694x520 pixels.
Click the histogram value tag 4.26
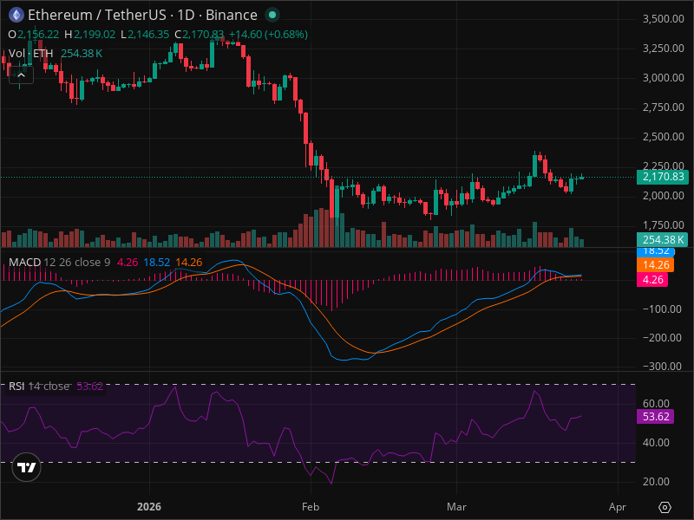click(x=652, y=279)
